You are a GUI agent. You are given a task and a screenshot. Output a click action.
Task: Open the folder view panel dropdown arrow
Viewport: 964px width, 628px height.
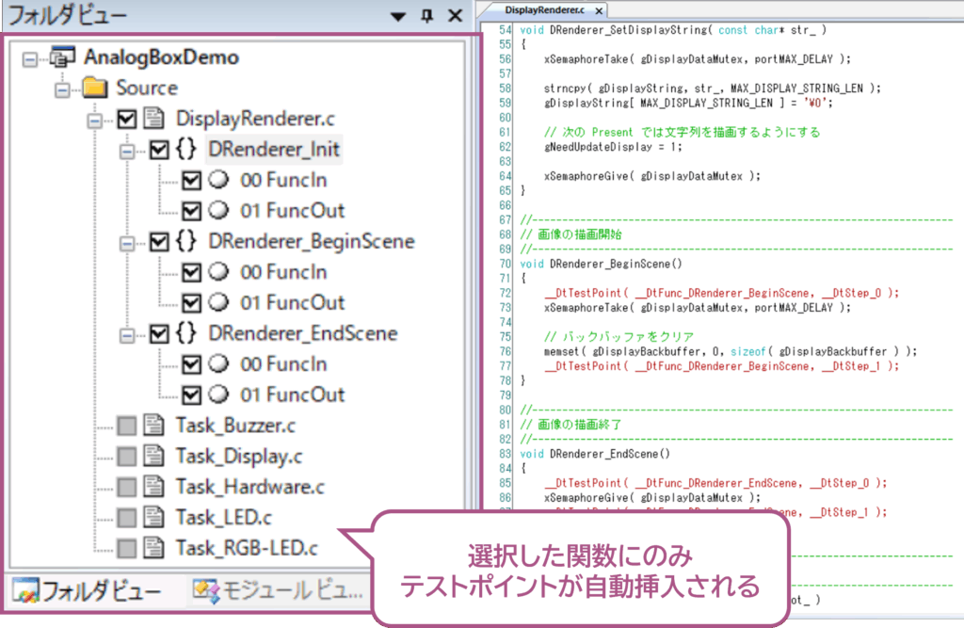click(x=398, y=16)
